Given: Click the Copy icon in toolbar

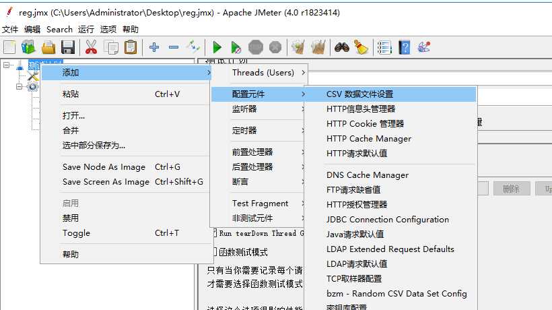Looking at the screenshot, I should coord(111,47).
